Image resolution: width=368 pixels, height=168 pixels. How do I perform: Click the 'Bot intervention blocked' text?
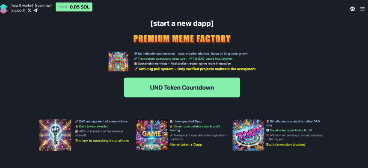pyautogui.click(x=285, y=145)
